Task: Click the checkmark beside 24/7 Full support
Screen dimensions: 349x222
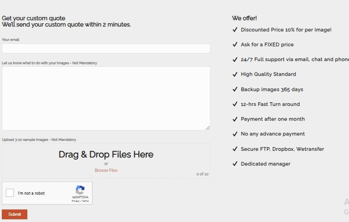Action: tap(235, 59)
